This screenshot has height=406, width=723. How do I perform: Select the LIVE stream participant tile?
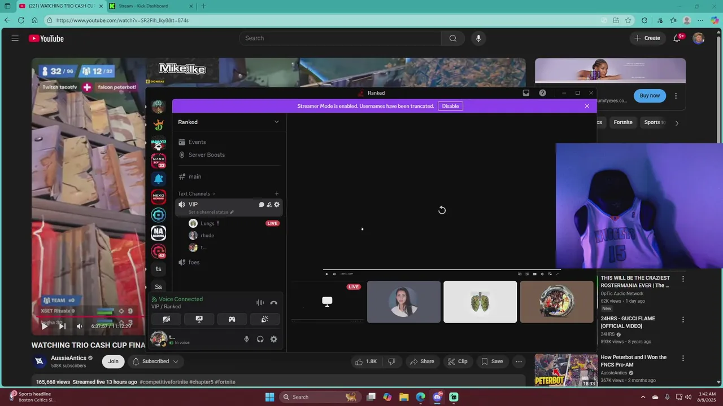327,302
